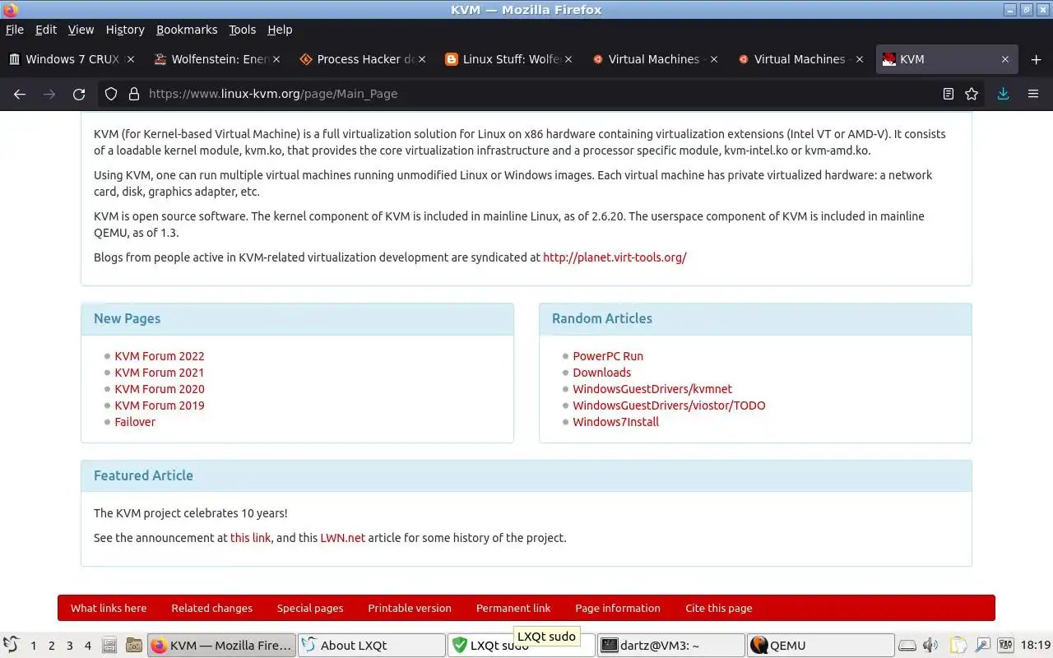Open the magnifier search tray icon

tap(983, 646)
